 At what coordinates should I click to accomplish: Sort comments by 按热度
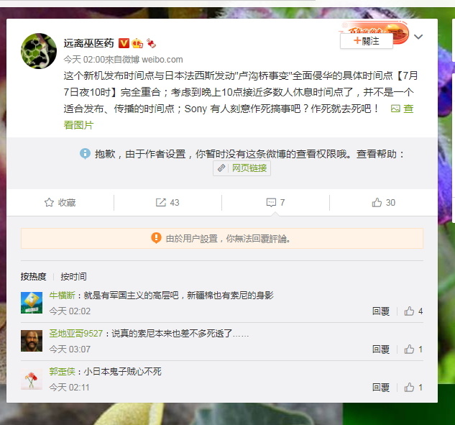pyautogui.click(x=33, y=276)
